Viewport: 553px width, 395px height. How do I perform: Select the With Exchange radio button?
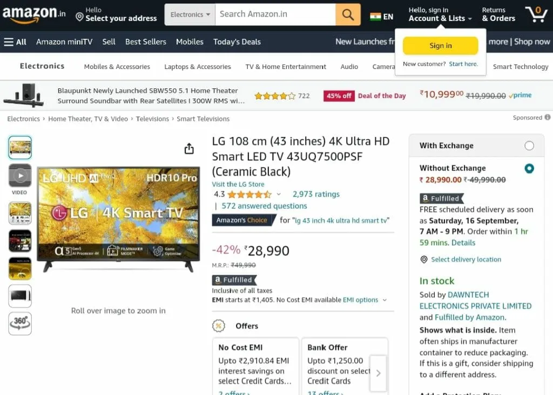click(x=529, y=145)
